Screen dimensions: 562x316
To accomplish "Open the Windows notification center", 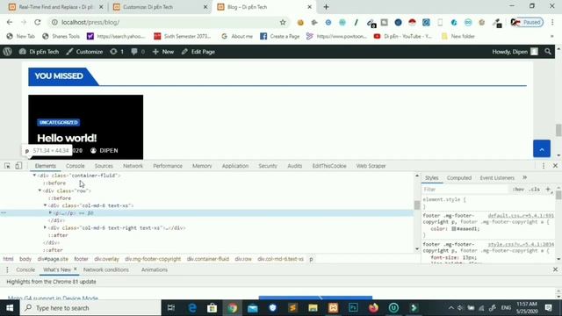I will pyautogui.click(x=548, y=308).
